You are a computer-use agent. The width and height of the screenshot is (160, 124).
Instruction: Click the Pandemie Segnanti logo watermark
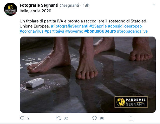coord(131,102)
